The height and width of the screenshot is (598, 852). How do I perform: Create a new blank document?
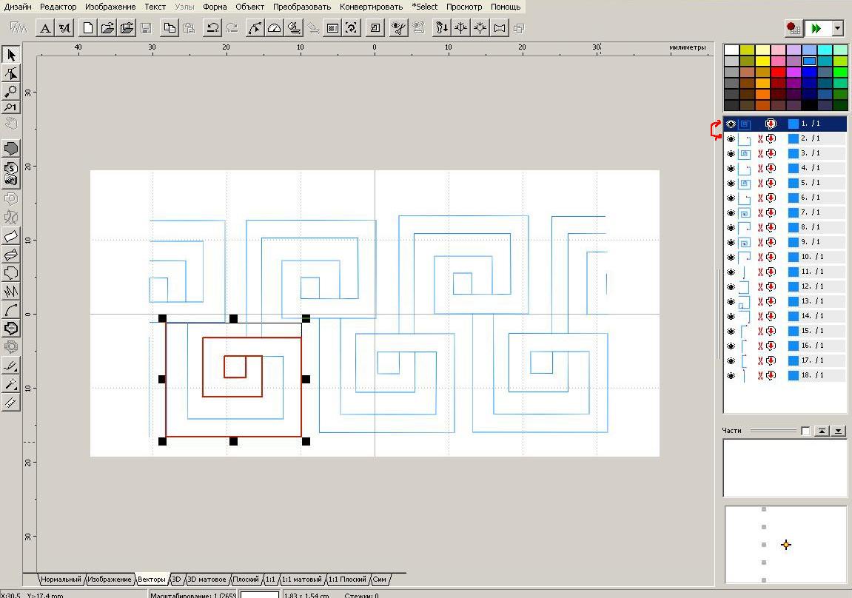(87, 27)
